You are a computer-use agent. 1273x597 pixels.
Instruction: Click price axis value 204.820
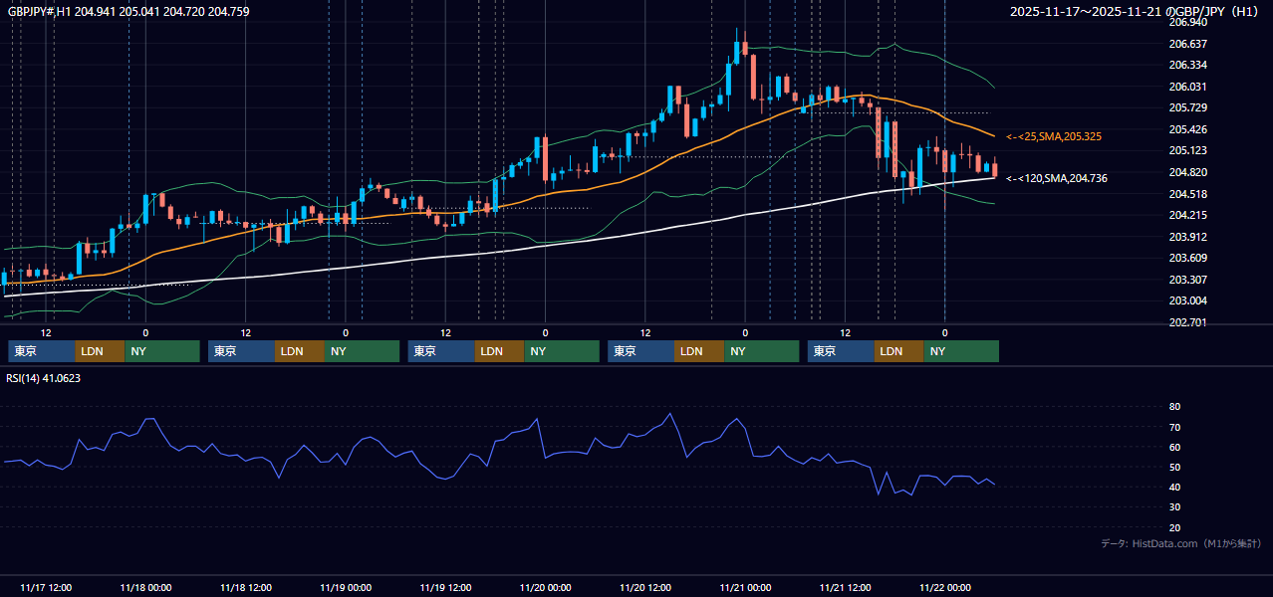click(x=1187, y=172)
